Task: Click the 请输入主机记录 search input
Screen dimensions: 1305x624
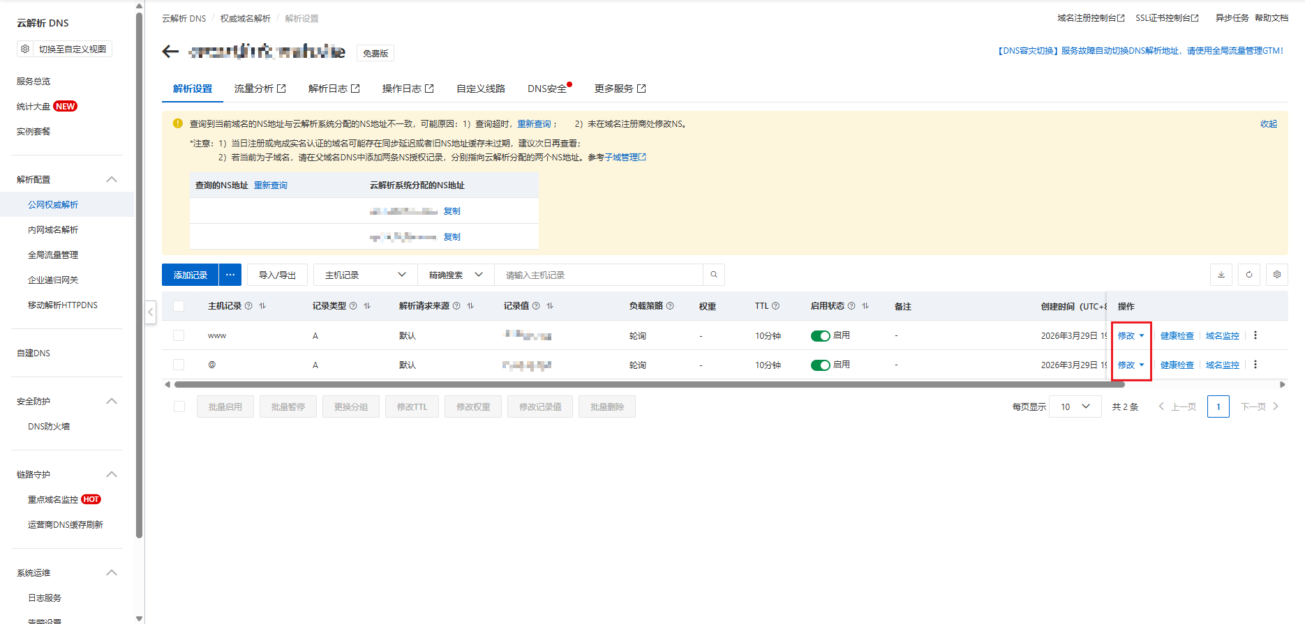Action: tap(598, 275)
